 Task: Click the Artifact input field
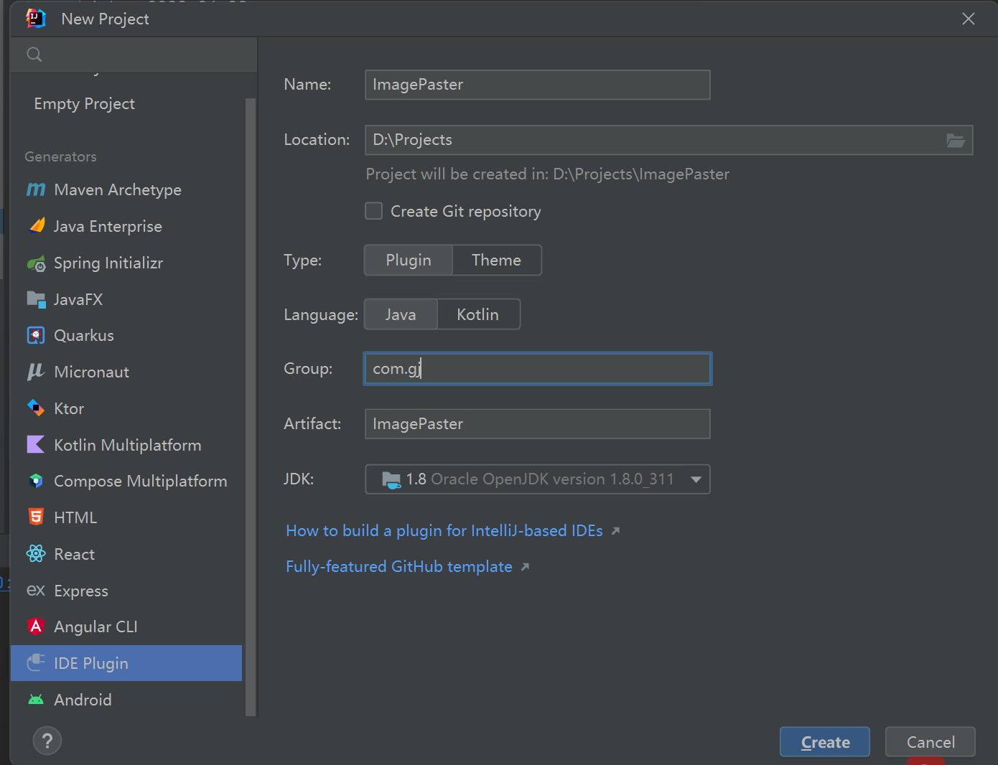coord(538,424)
